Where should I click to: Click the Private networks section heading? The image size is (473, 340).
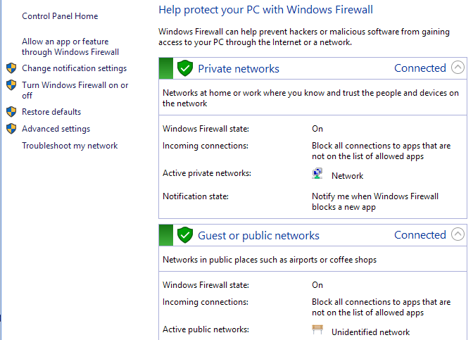click(238, 69)
